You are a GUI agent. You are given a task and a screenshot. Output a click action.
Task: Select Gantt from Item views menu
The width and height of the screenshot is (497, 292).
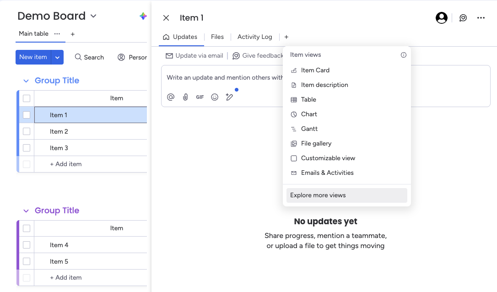[309, 129]
